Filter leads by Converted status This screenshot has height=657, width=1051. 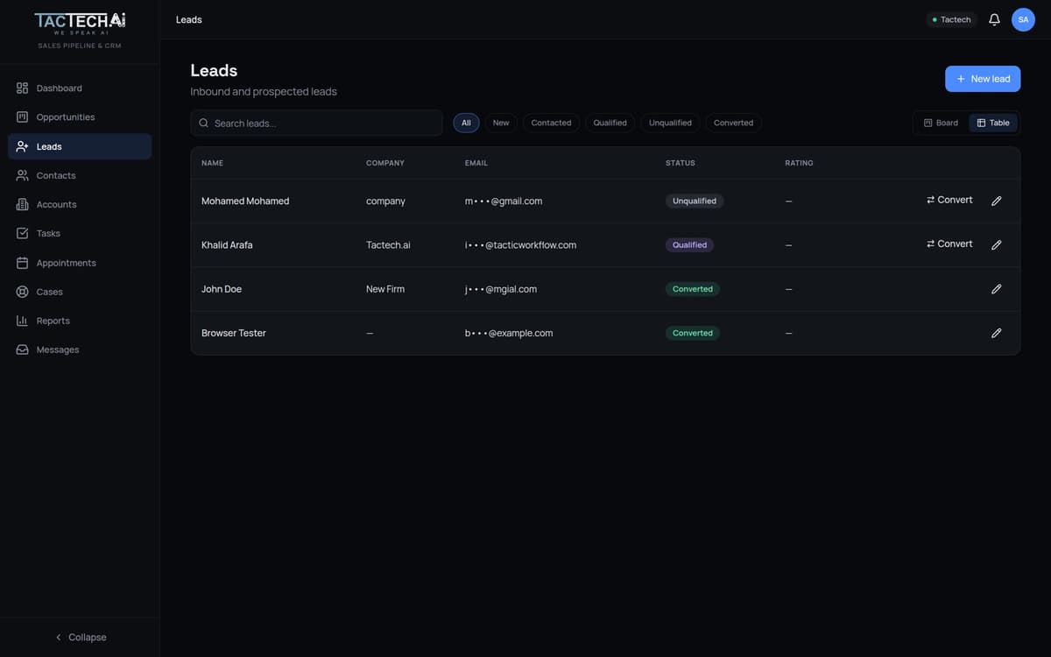[733, 123]
